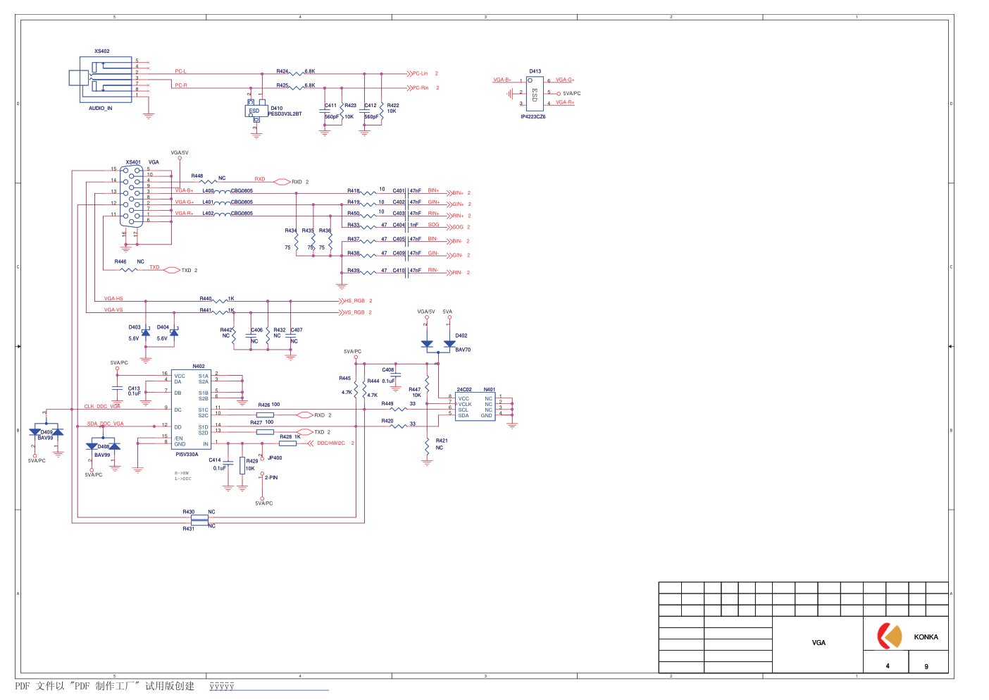Select the PESD3V3L2BT part text
The height and width of the screenshot is (700, 989).
(x=285, y=114)
